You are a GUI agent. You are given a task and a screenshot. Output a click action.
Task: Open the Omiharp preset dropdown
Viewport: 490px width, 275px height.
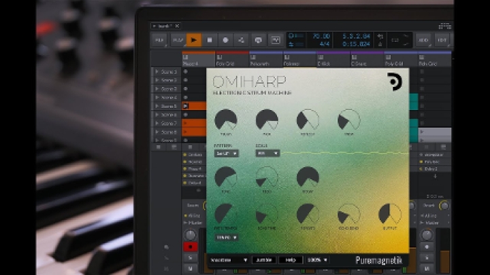point(229,259)
